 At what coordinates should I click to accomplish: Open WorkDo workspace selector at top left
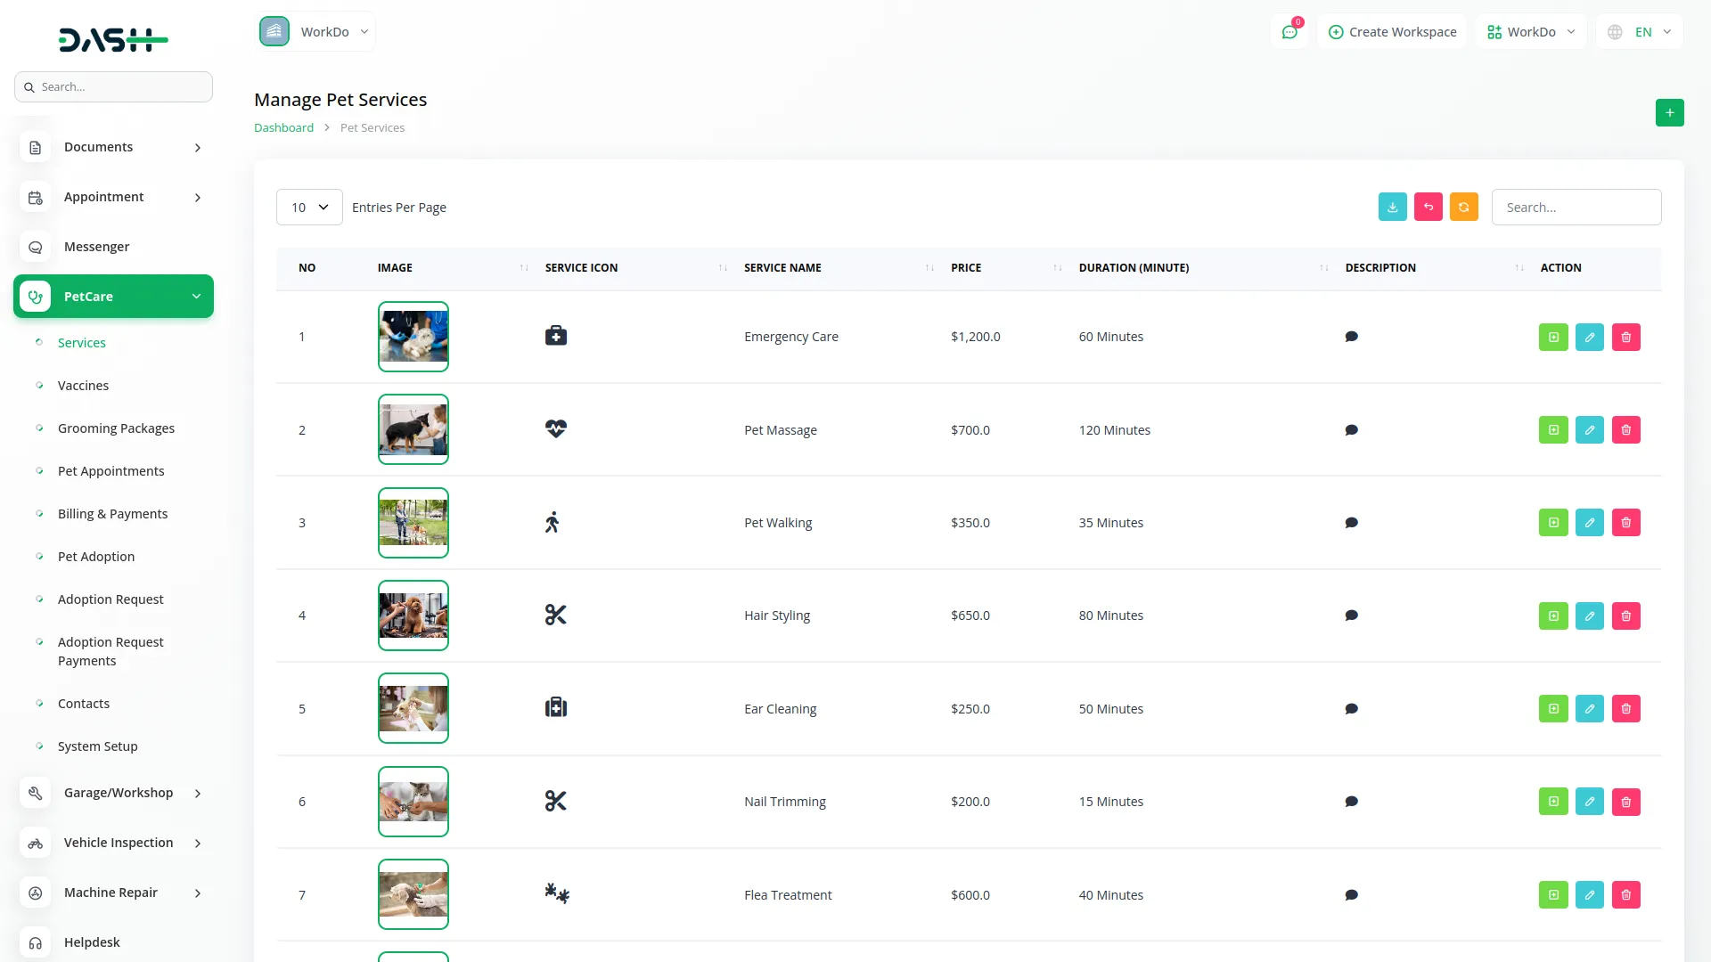pyautogui.click(x=315, y=32)
